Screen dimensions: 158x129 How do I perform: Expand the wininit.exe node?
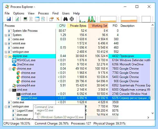coord(6,44)
